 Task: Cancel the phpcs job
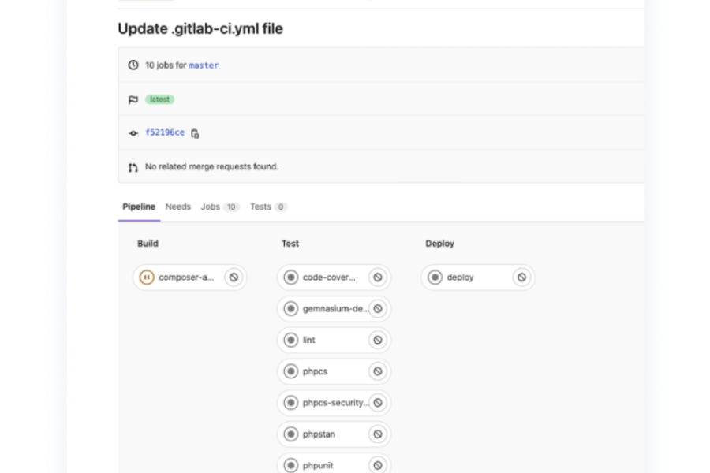tap(378, 371)
